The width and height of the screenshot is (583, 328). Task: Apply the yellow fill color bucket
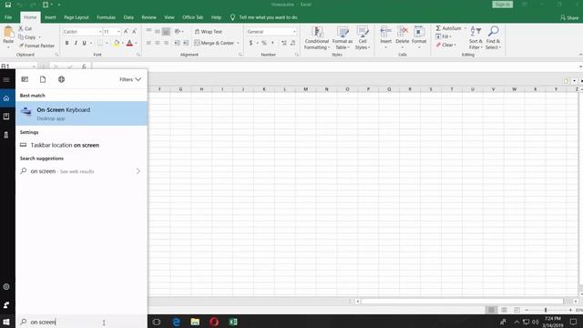117,43
